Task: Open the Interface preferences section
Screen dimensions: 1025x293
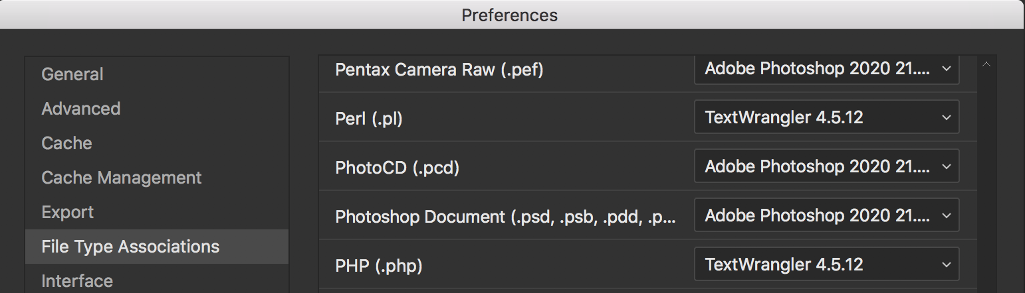Action: tap(77, 281)
